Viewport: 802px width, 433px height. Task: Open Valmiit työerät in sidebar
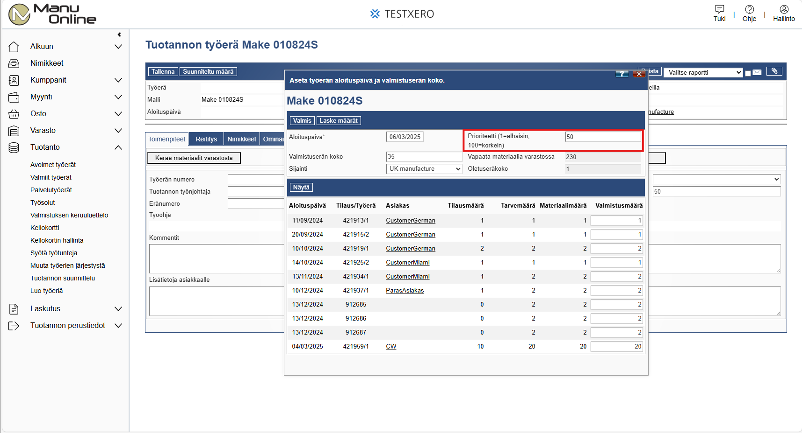tap(51, 177)
